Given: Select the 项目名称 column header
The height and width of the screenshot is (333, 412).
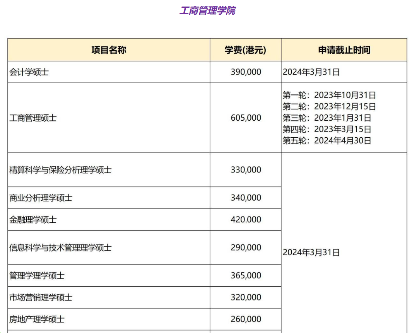Looking at the screenshot, I should [x=109, y=50].
